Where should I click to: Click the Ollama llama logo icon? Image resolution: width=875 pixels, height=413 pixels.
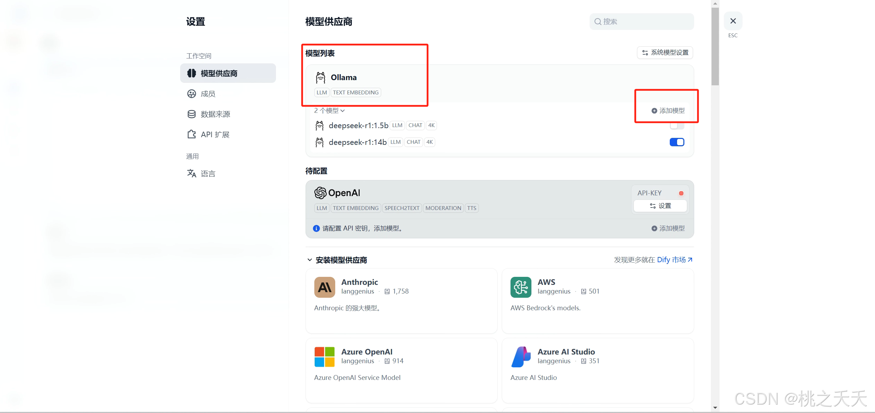pyautogui.click(x=320, y=78)
